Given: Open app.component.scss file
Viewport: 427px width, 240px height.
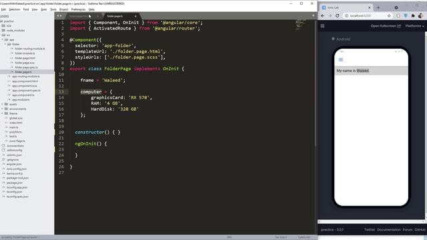Looking at the screenshot, I should tap(25, 86).
